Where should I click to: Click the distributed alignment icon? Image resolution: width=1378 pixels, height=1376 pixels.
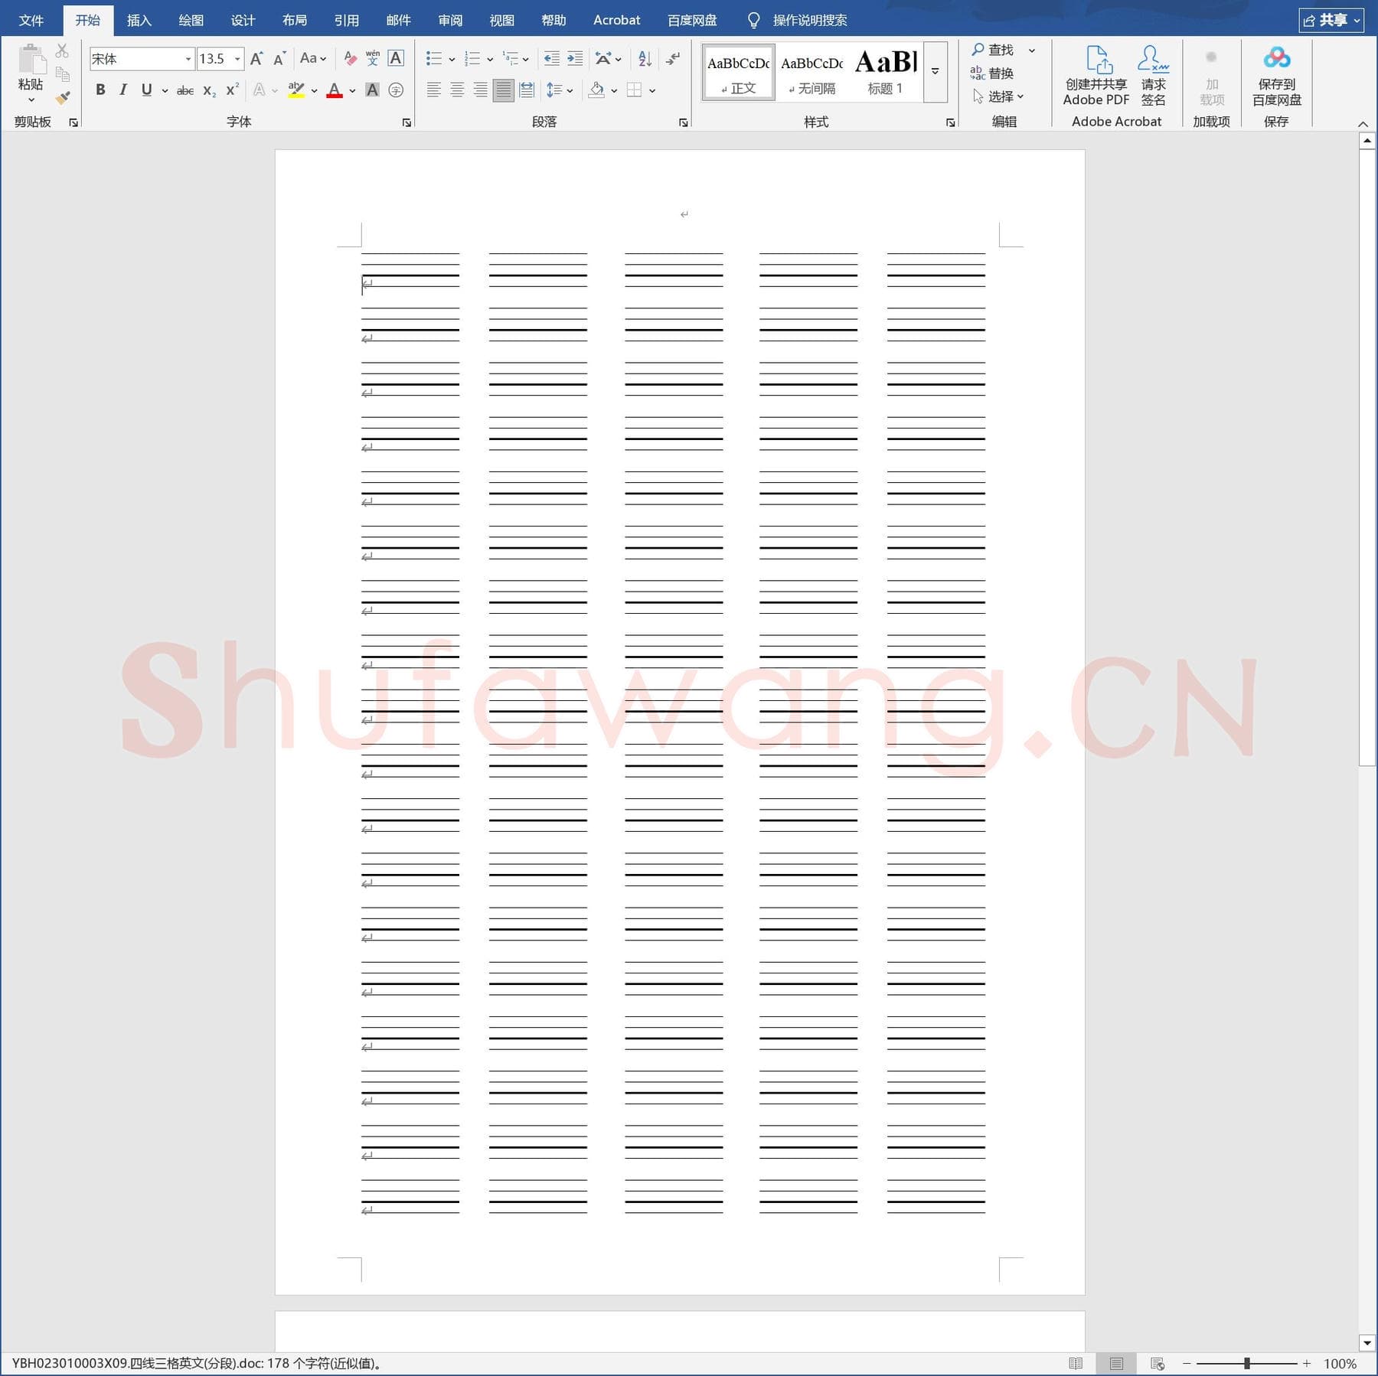click(527, 90)
